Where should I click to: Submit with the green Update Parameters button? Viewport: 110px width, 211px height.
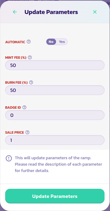(x=55, y=196)
